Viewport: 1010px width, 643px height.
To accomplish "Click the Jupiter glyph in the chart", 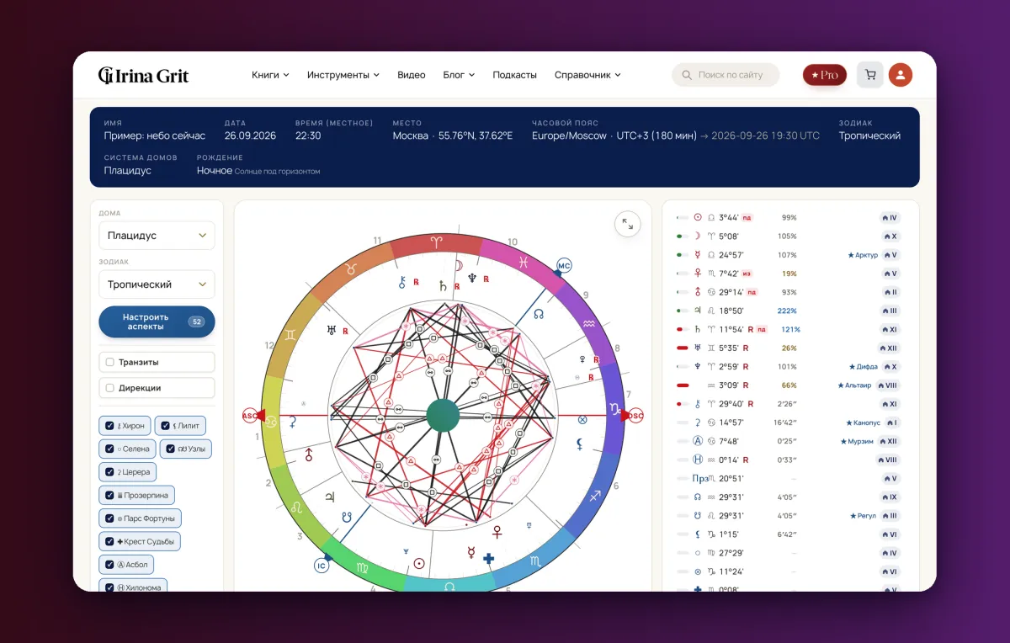I will click(x=330, y=497).
